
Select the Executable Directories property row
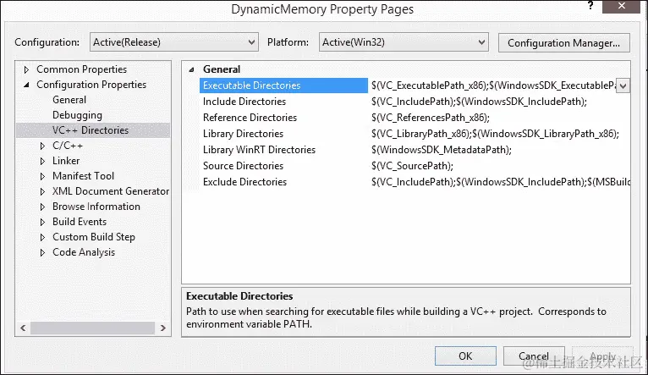click(283, 85)
